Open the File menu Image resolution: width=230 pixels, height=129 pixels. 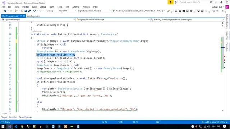coord(3,7)
